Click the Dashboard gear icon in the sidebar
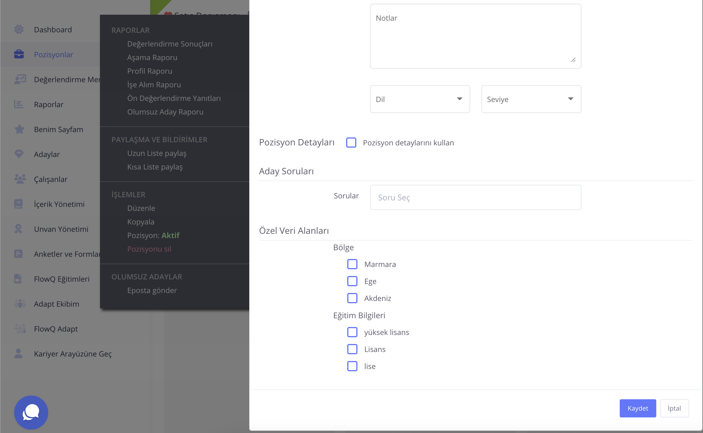 click(x=19, y=29)
